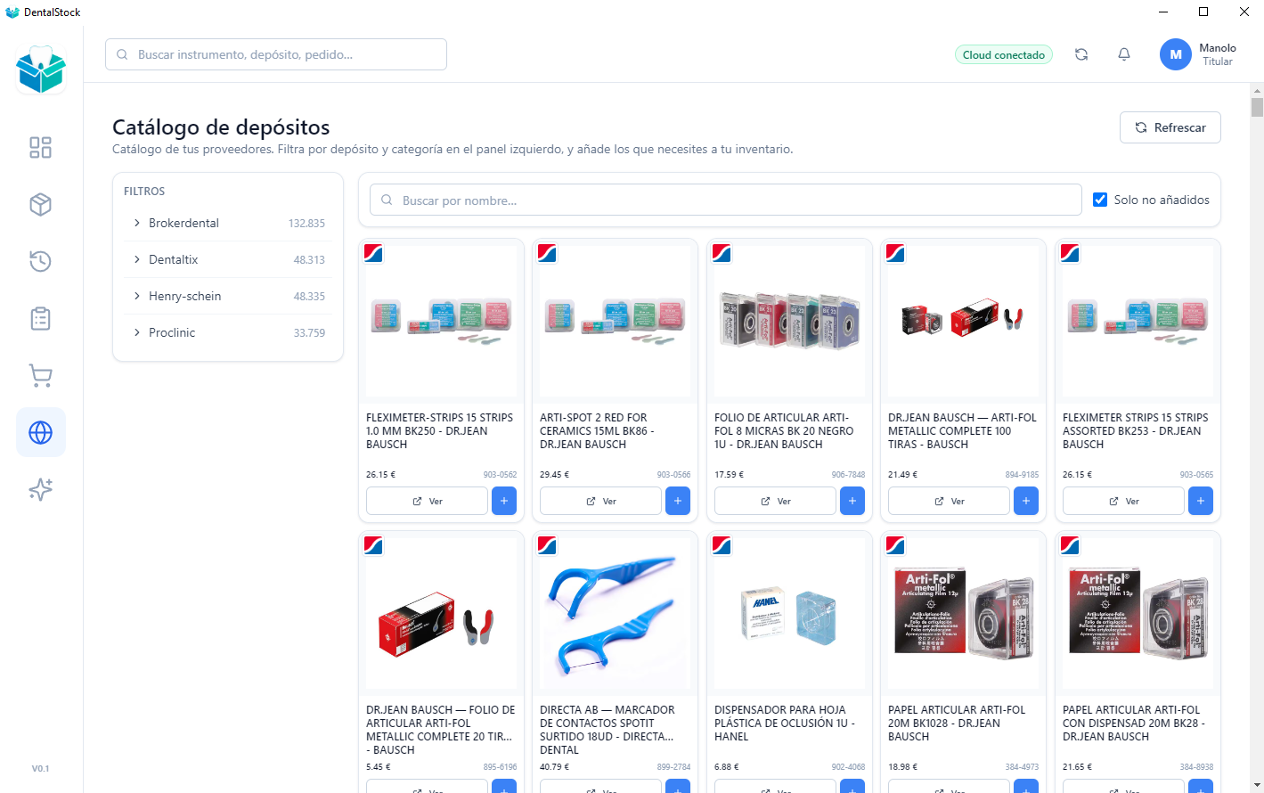
Task: Open the ARTI-FOL METALLIC COMPLETE 100 TIRAS image
Action: [x=963, y=321]
